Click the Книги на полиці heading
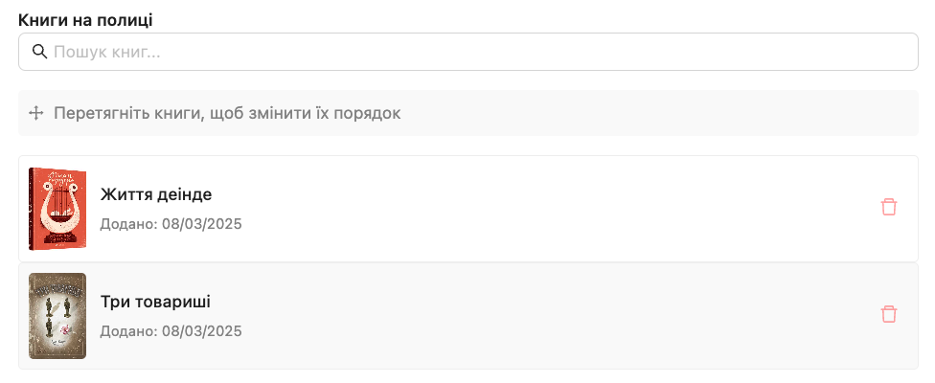 (x=85, y=20)
